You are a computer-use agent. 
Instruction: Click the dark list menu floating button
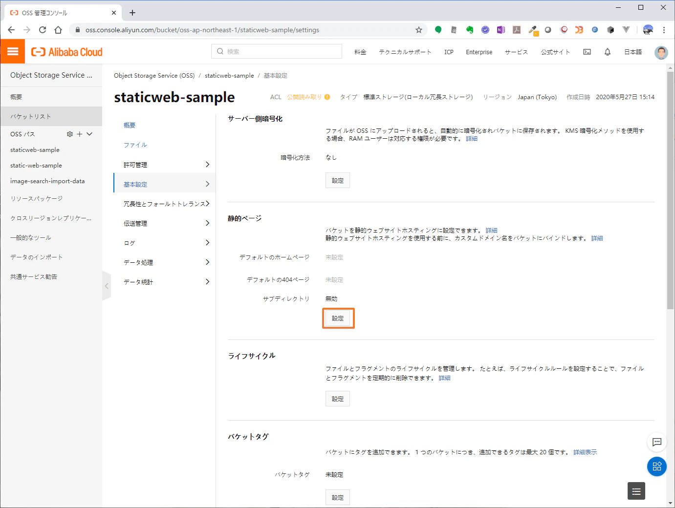point(636,491)
